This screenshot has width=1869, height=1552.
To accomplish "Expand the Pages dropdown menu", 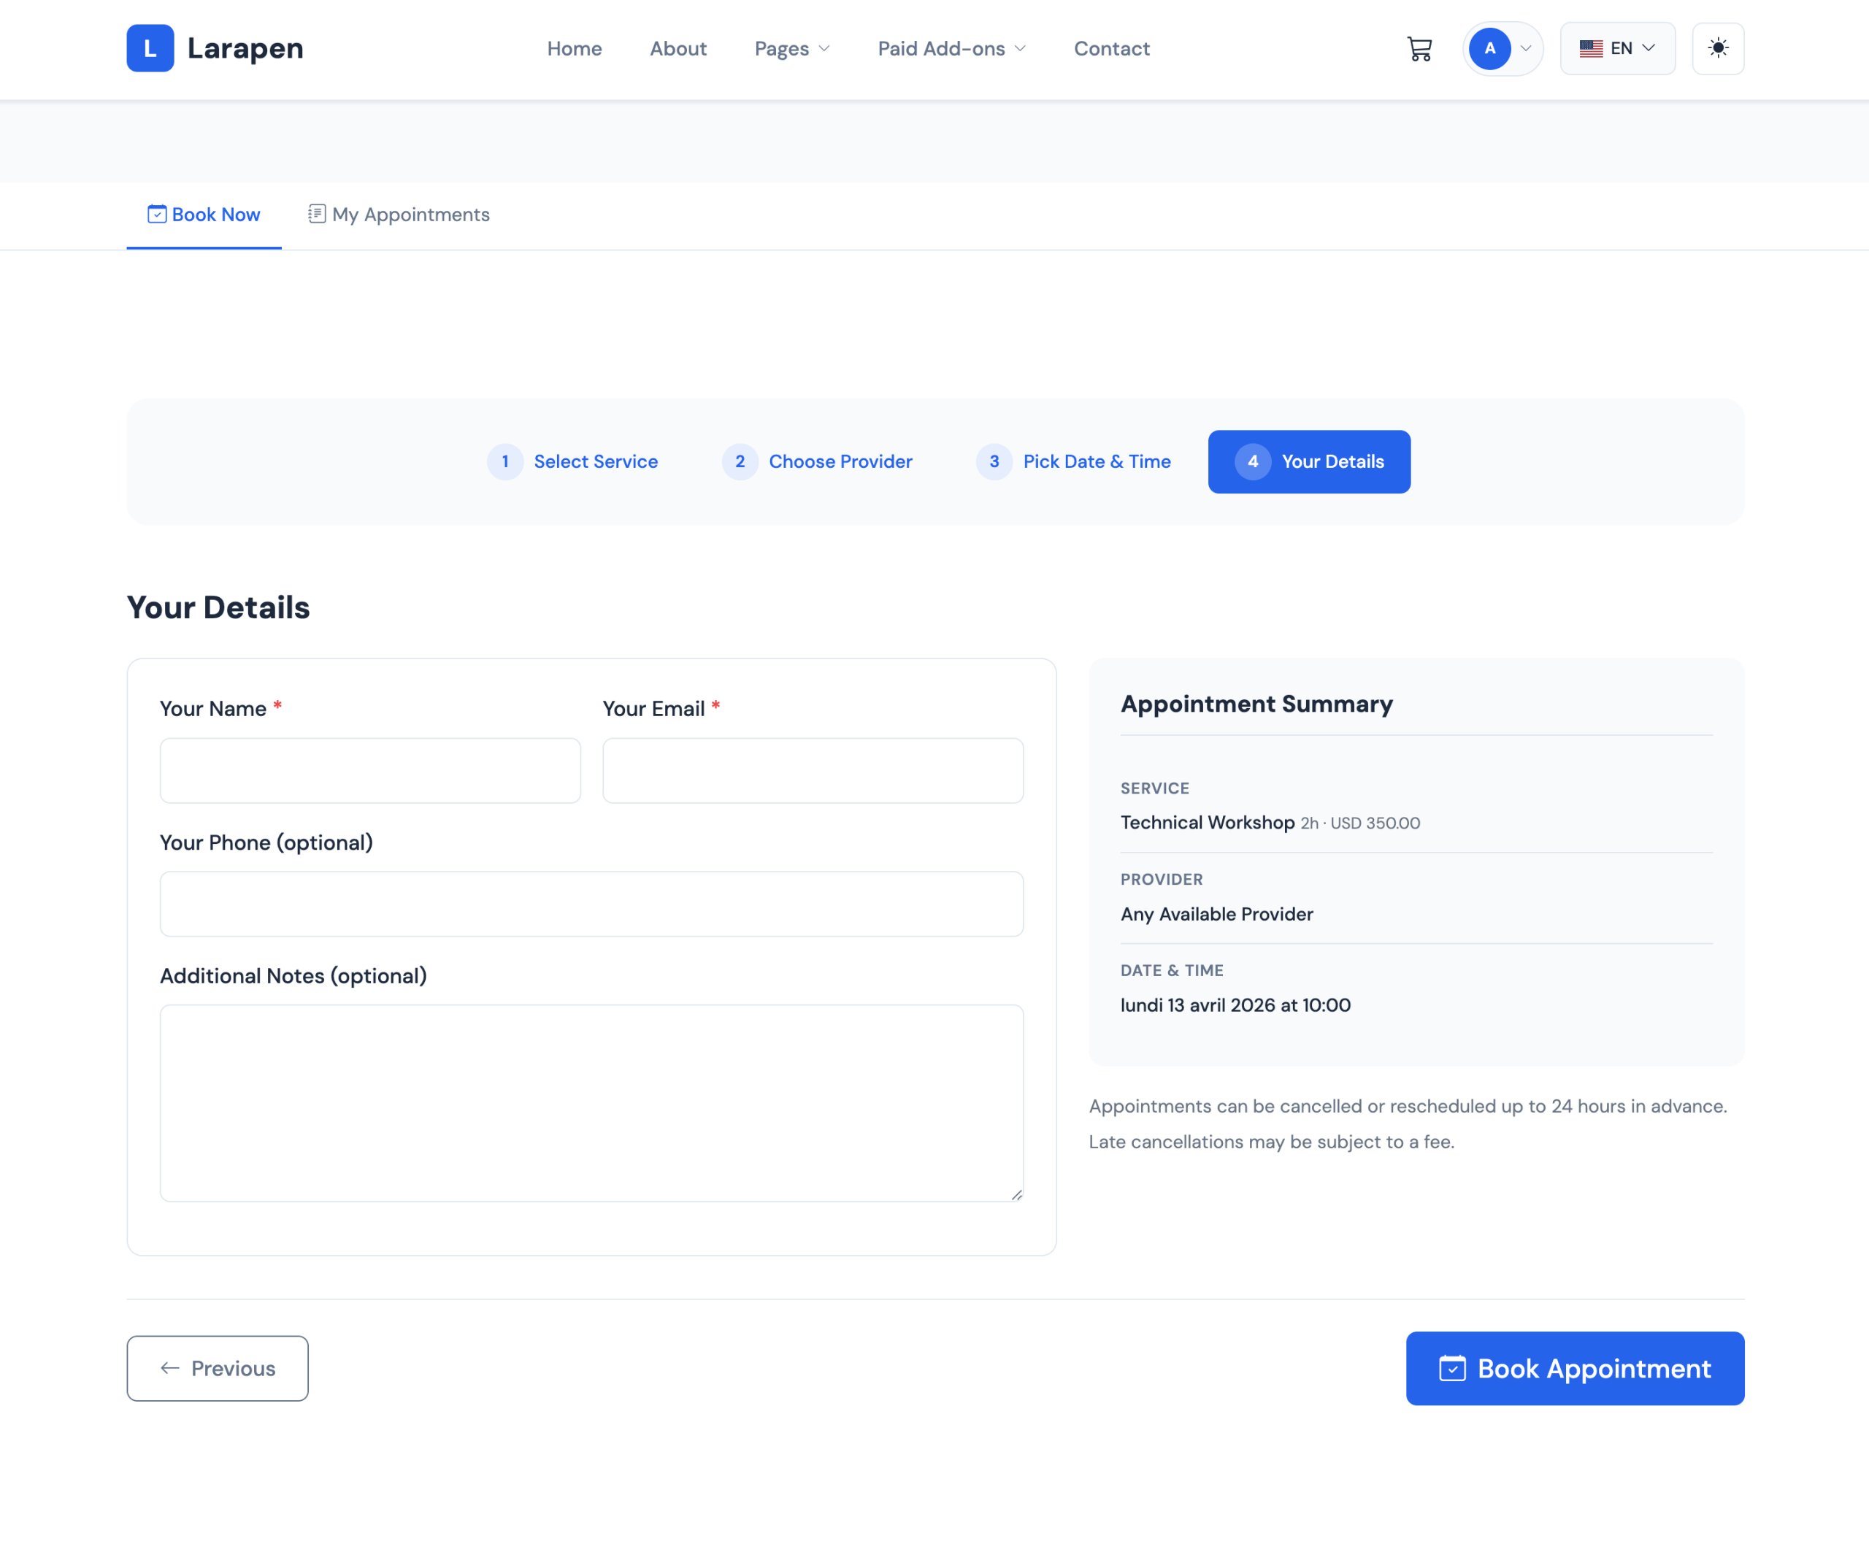I will coord(791,49).
